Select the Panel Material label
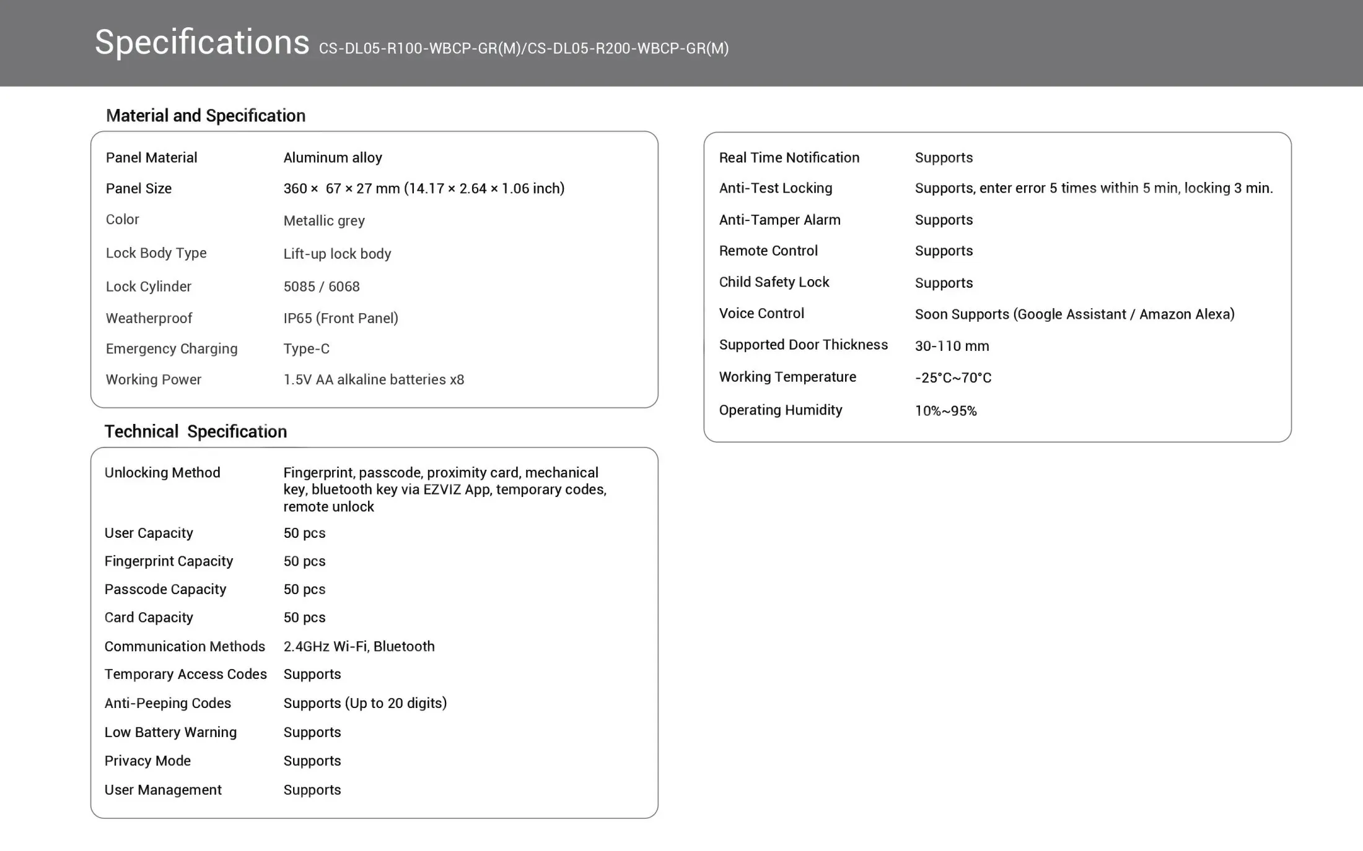Image resolution: width=1363 pixels, height=851 pixels. pos(151,158)
